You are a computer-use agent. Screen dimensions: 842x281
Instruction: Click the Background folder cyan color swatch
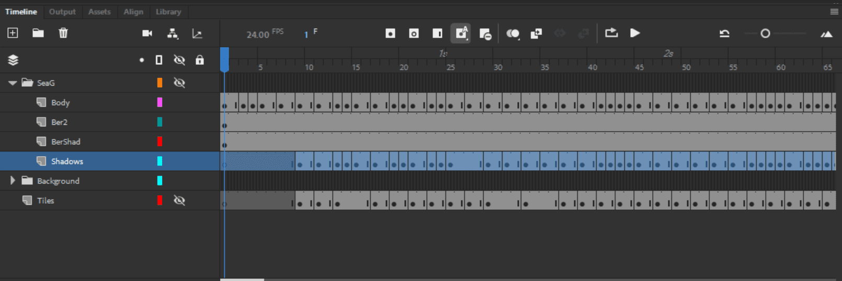click(160, 181)
